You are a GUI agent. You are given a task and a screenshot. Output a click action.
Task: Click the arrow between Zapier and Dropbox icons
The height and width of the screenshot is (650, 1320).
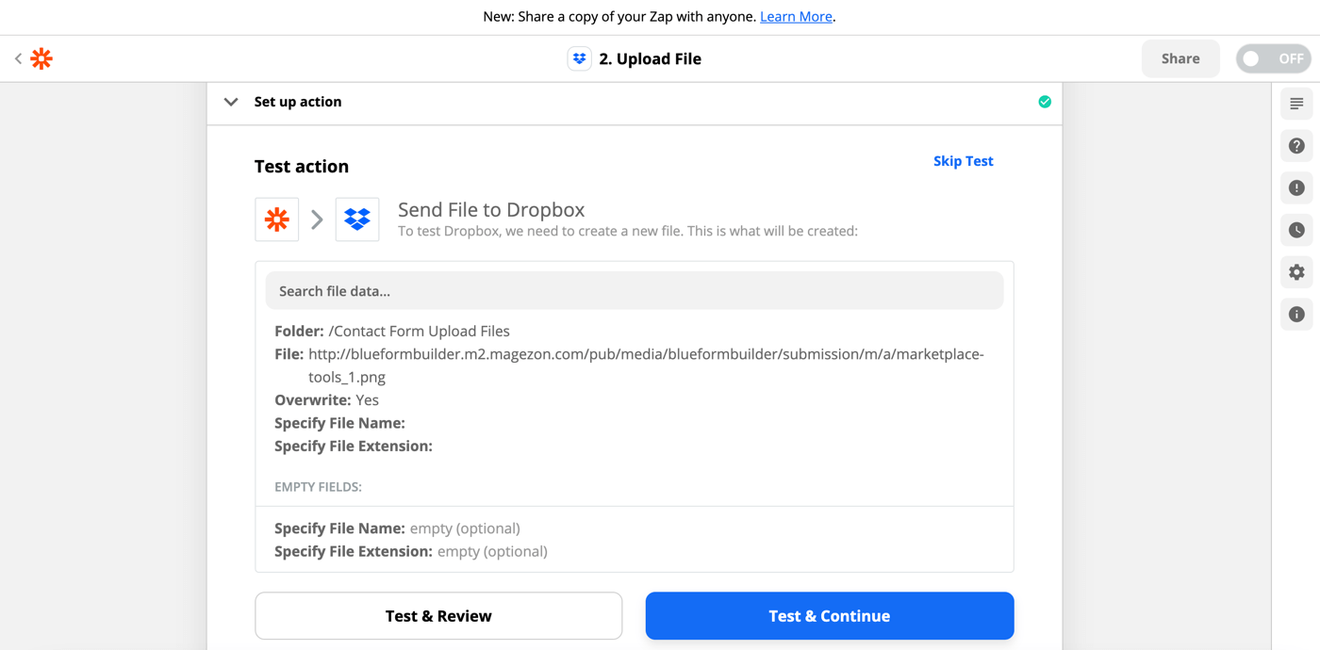point(317,219)
